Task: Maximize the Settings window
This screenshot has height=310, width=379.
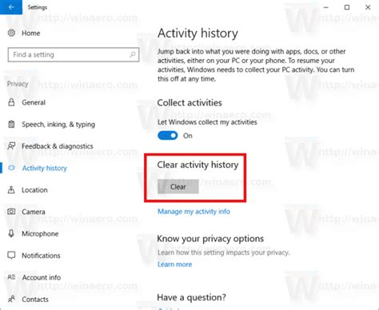Action: 347,7
